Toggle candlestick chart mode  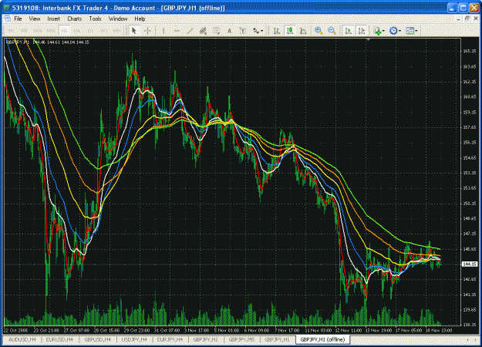point(290,31)
